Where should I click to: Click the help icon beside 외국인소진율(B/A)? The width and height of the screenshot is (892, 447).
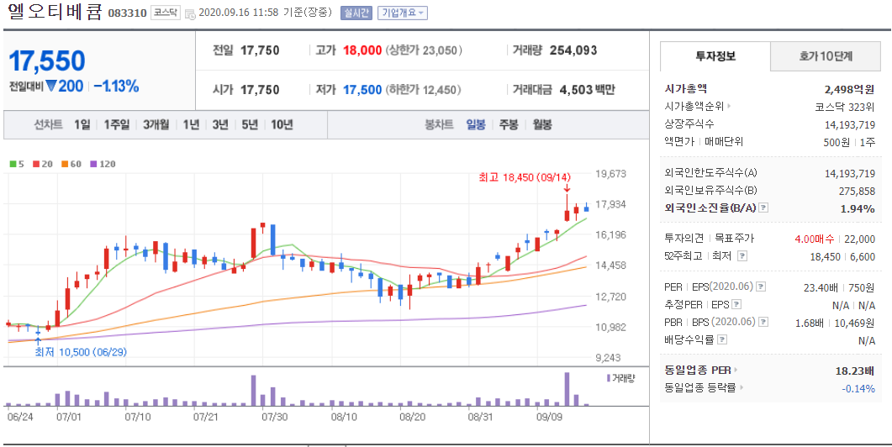pos(764,208)
